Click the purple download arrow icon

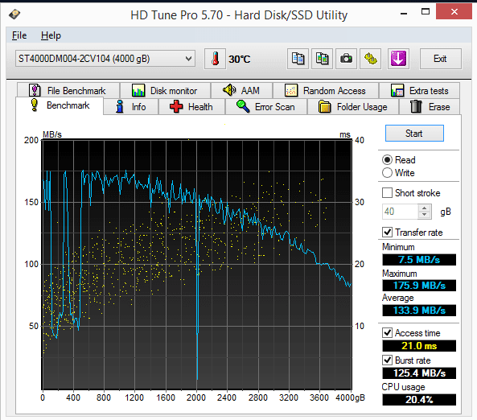point(398,59)
